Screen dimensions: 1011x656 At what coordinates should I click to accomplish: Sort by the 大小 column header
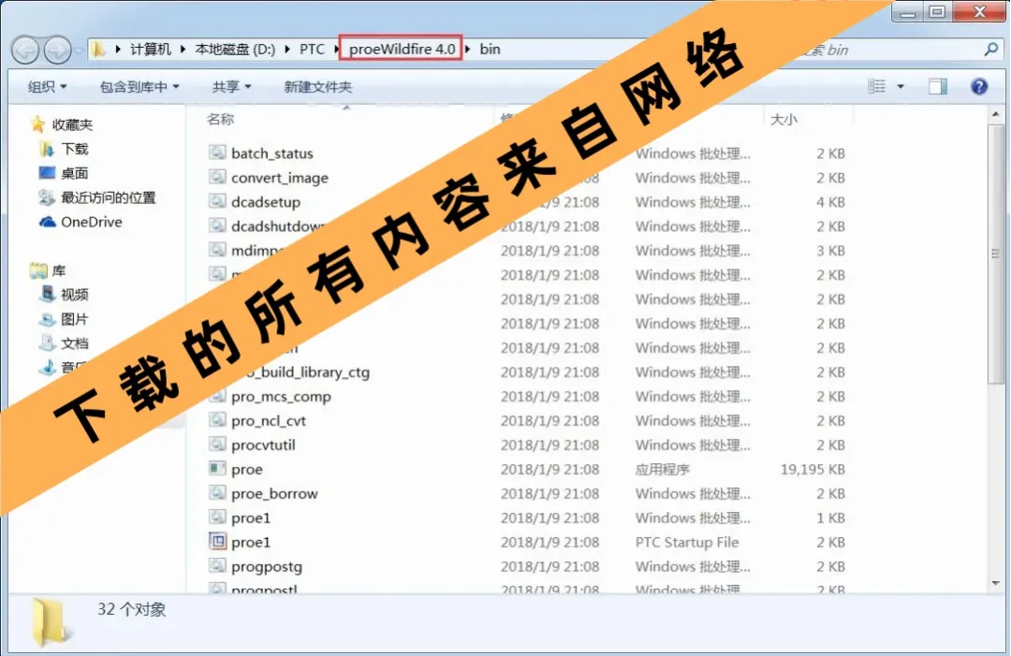[784, 119]
